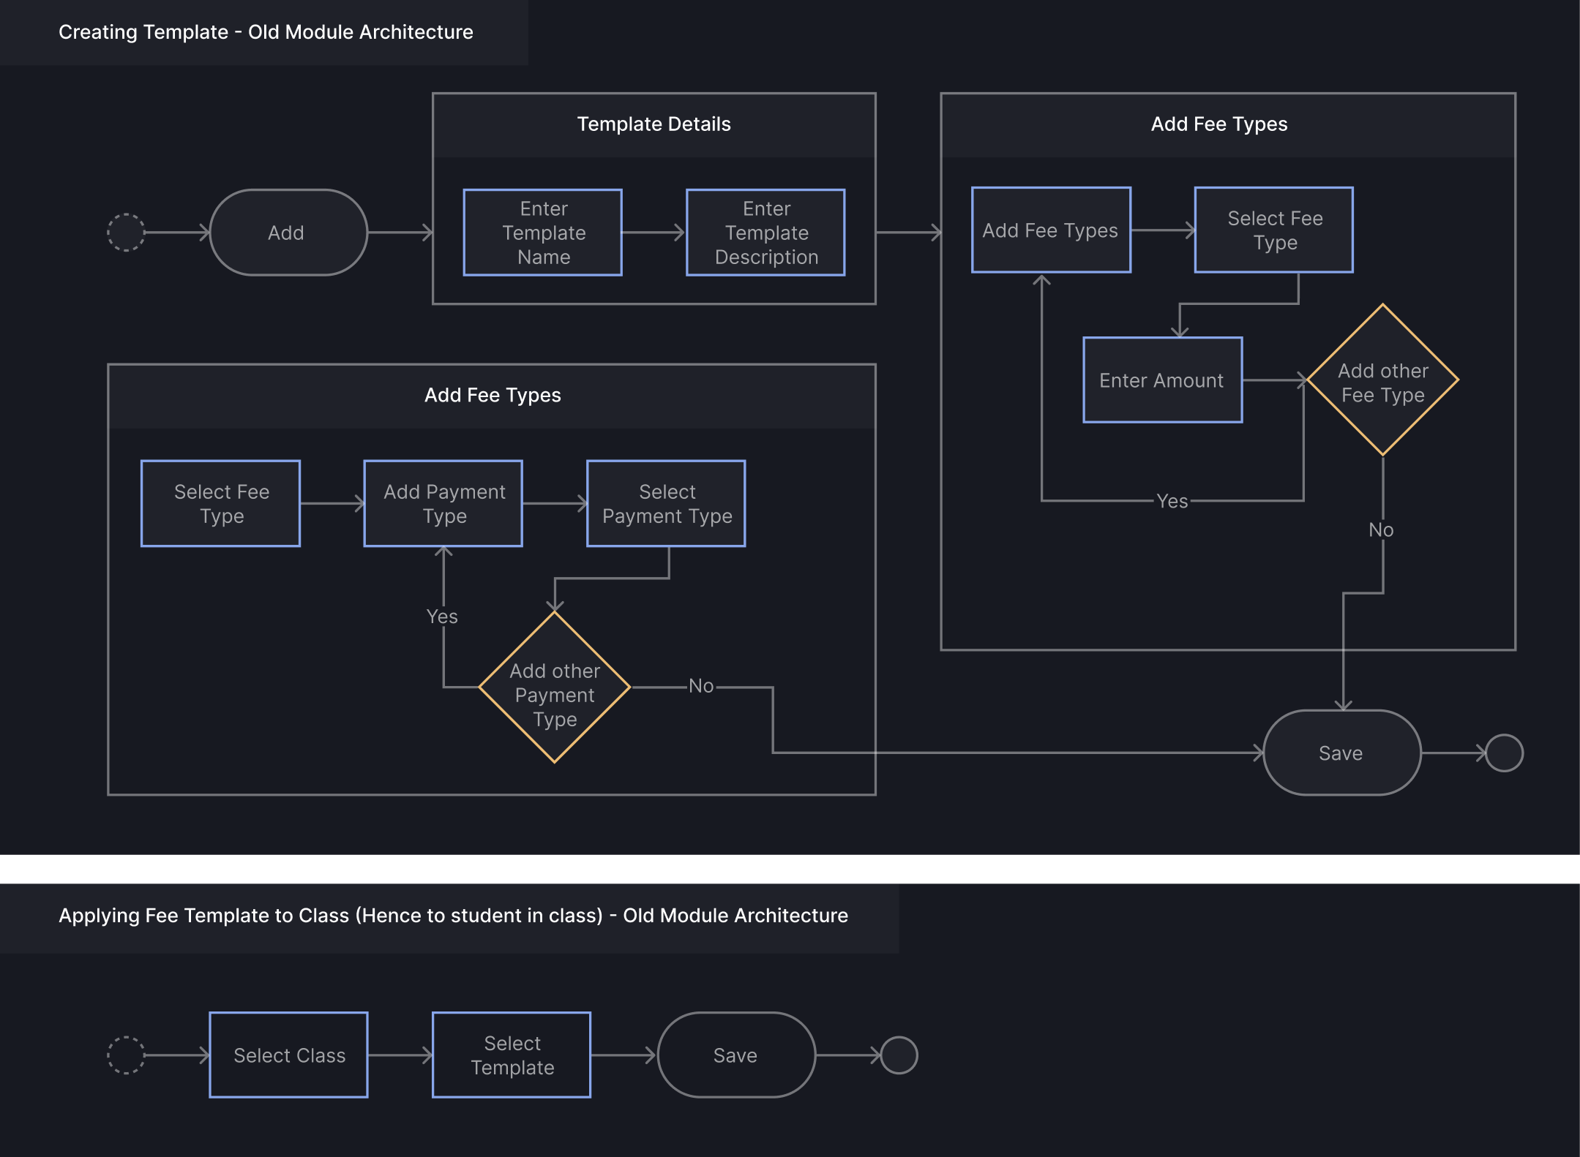Click the Creating Template - Old Module Architecture title
The image size is (1580, 1157).
pyautogui.click(x=266, y=32)
